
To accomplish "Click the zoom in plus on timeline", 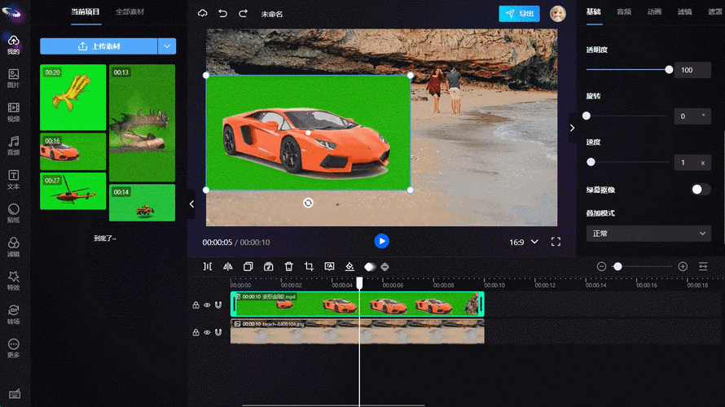I will click(x=683, y=266).
